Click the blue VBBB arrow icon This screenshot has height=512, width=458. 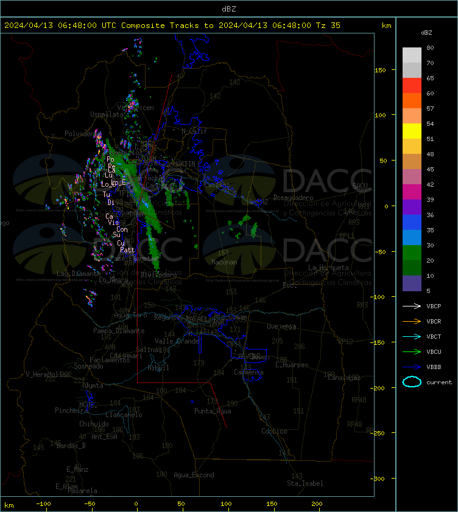412,367
